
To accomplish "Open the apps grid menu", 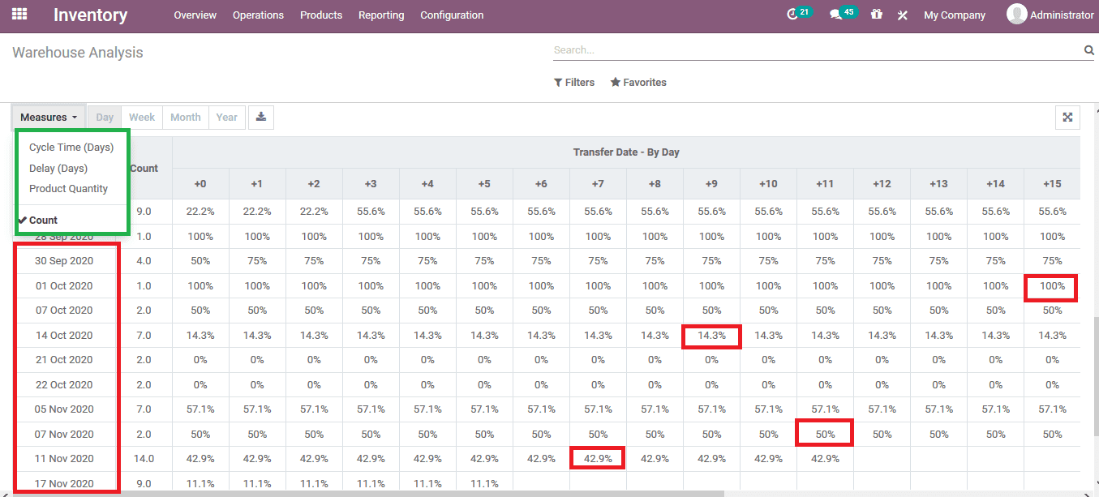I will pyautogui.click(x=19, y=15).
